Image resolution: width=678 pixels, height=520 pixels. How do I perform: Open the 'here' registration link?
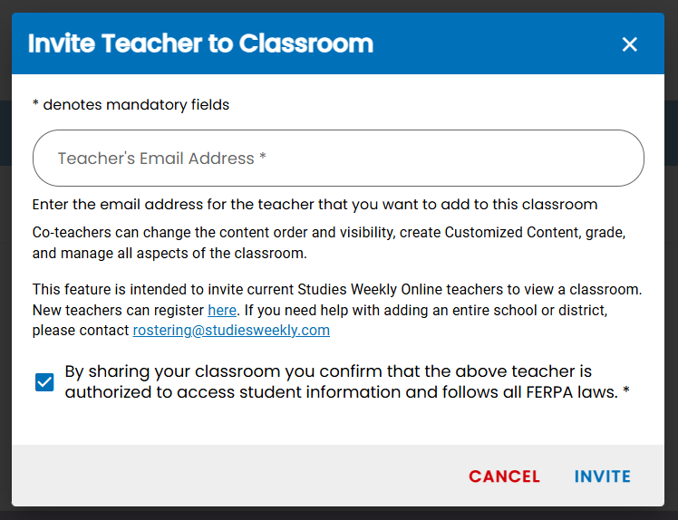tap(222, 310)
